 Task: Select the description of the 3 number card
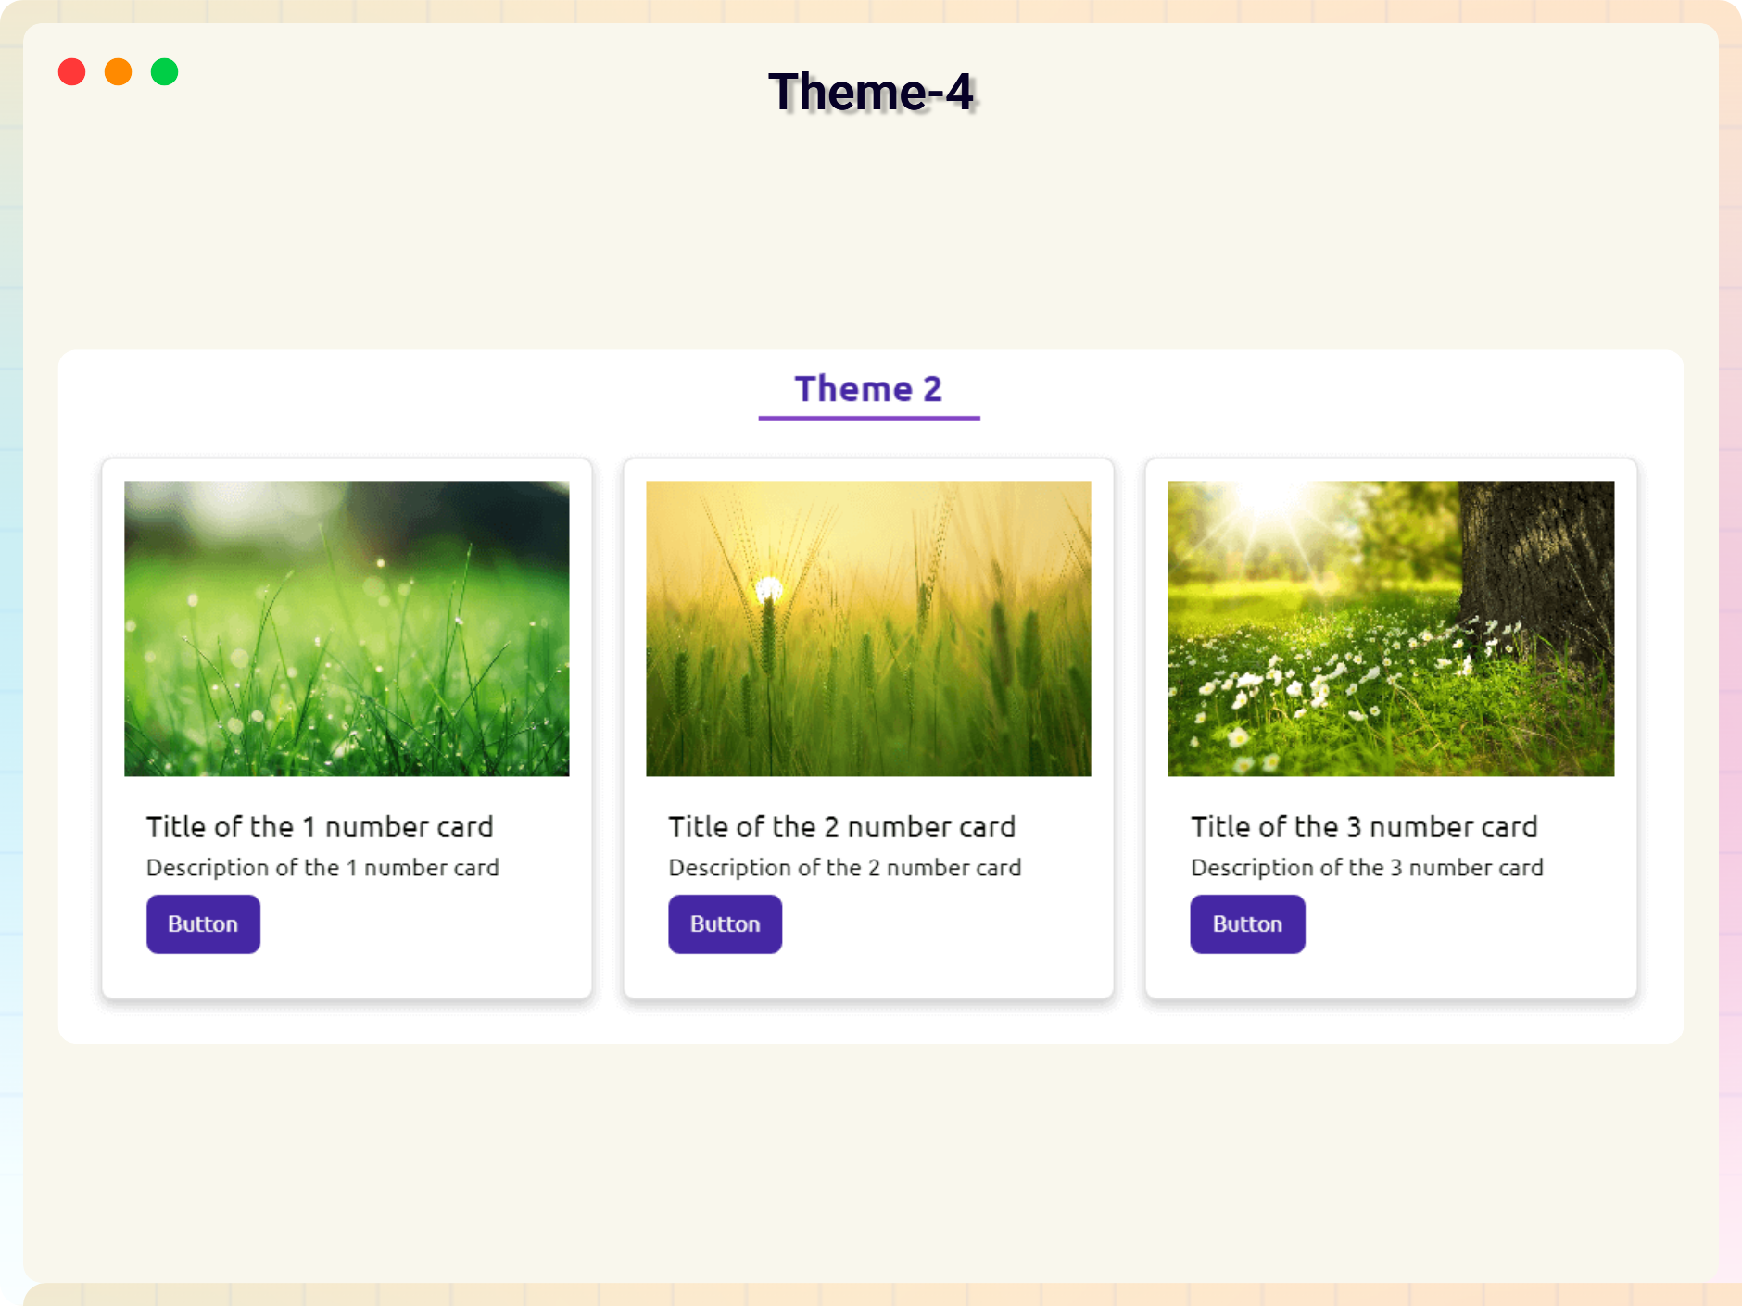tap(1367, 868)
